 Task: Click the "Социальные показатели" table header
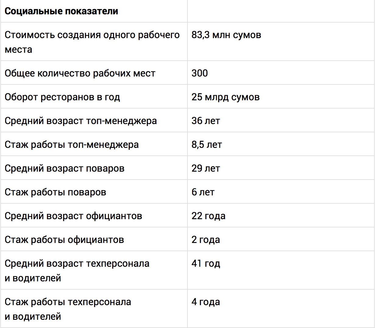click(x=61, y=11)
